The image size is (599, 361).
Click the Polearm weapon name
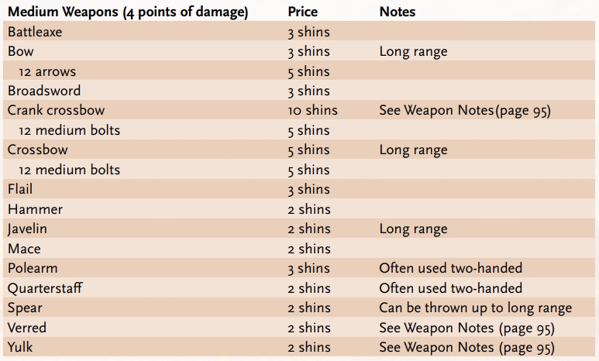pos(33,269)
